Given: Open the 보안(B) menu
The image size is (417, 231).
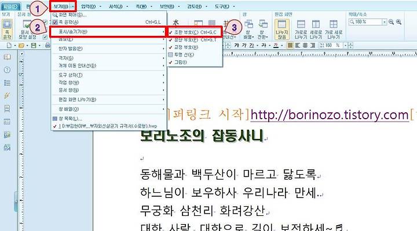Looking at the screenshot, I should pos(167,6).
